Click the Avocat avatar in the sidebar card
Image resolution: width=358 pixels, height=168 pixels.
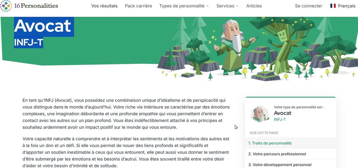[x=259, y=114]
